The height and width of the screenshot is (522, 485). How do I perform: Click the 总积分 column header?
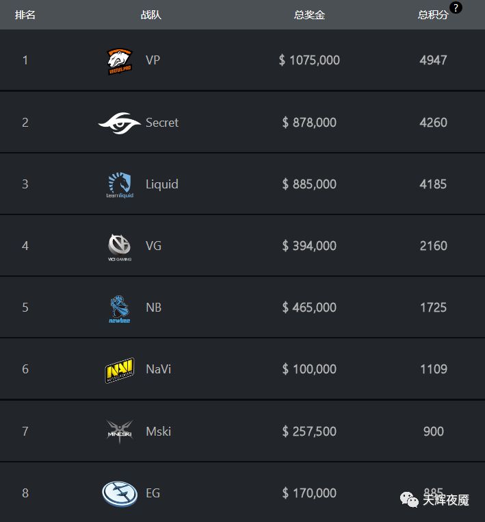433,14
